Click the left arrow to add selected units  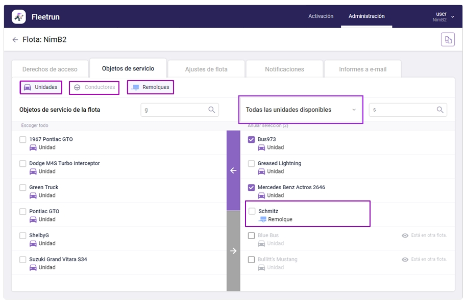[233, 170]
